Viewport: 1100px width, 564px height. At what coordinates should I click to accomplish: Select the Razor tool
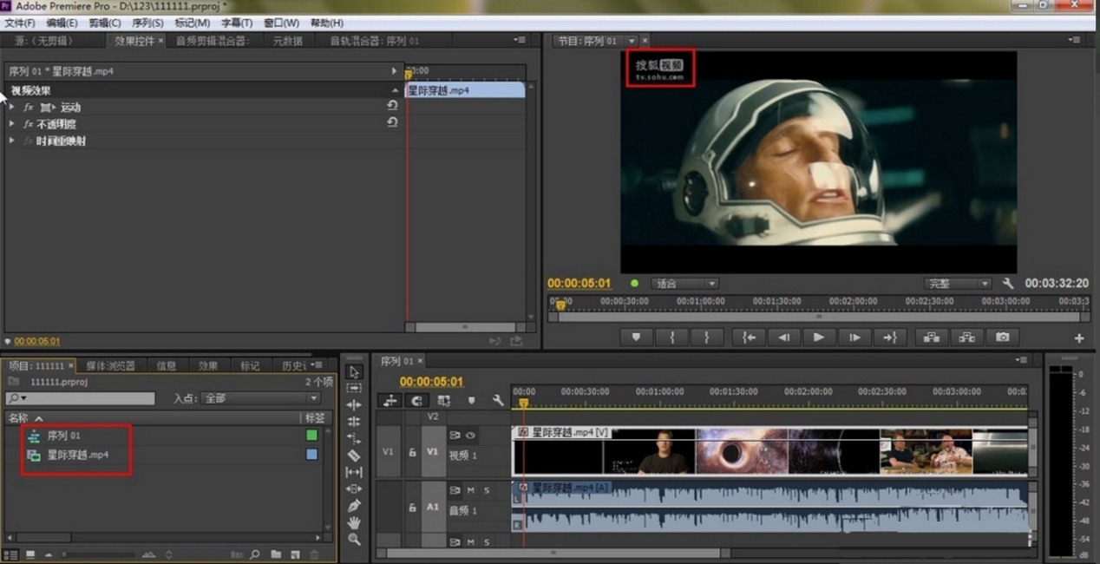(354, 455)
